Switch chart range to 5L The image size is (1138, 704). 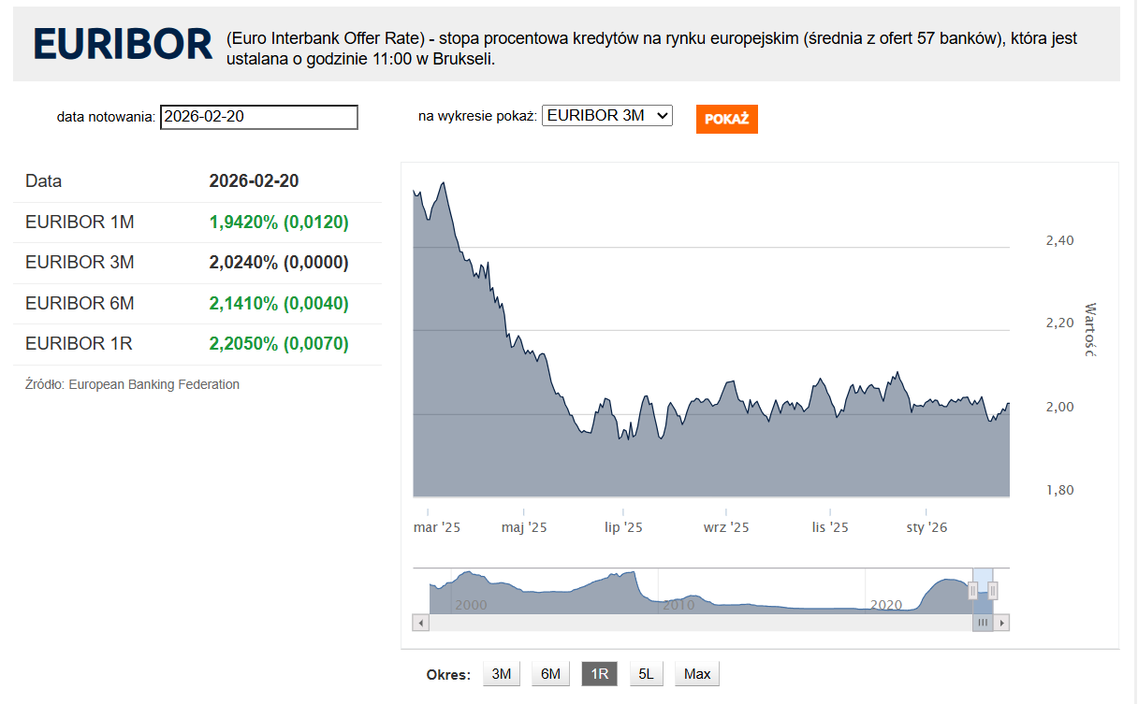point(646,674)
